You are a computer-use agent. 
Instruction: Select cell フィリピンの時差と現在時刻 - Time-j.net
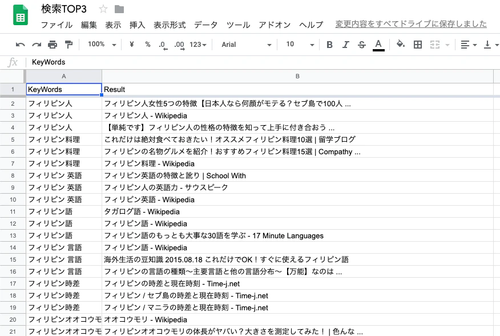click(x=297, y=283)
